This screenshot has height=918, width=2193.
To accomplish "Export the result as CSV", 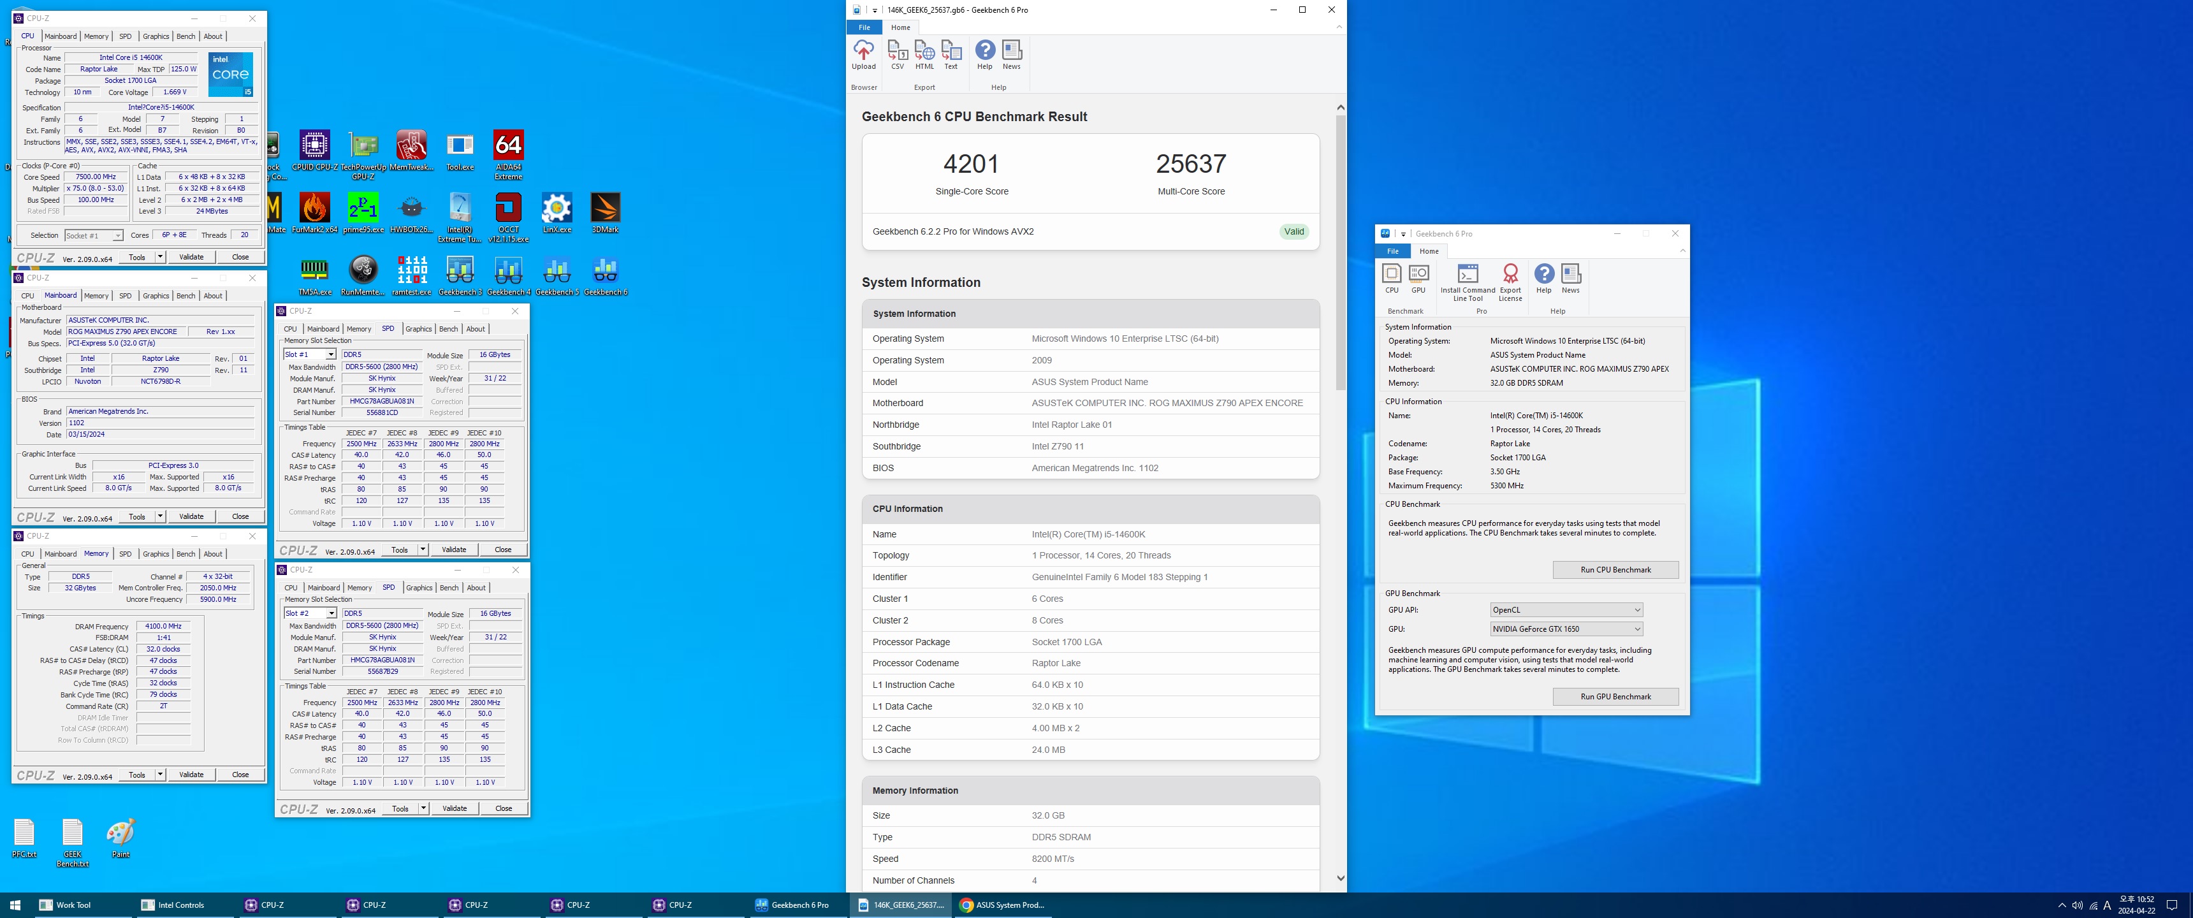I will (898, 55).
